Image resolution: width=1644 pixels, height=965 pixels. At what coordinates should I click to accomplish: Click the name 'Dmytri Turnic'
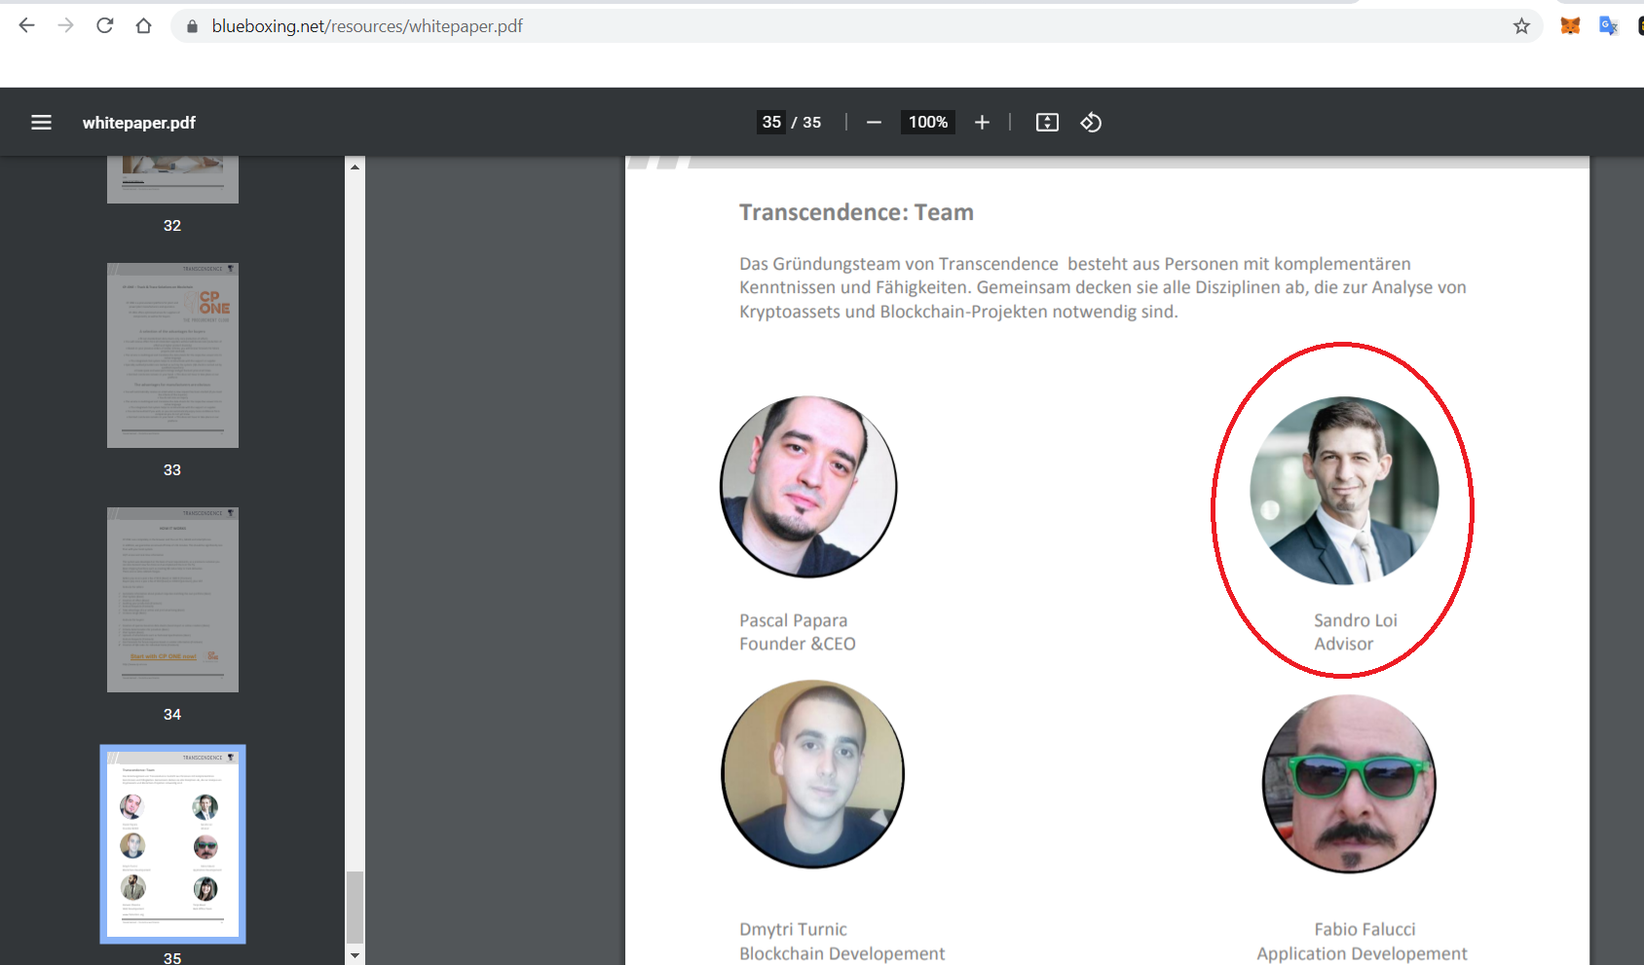point(793,929)
